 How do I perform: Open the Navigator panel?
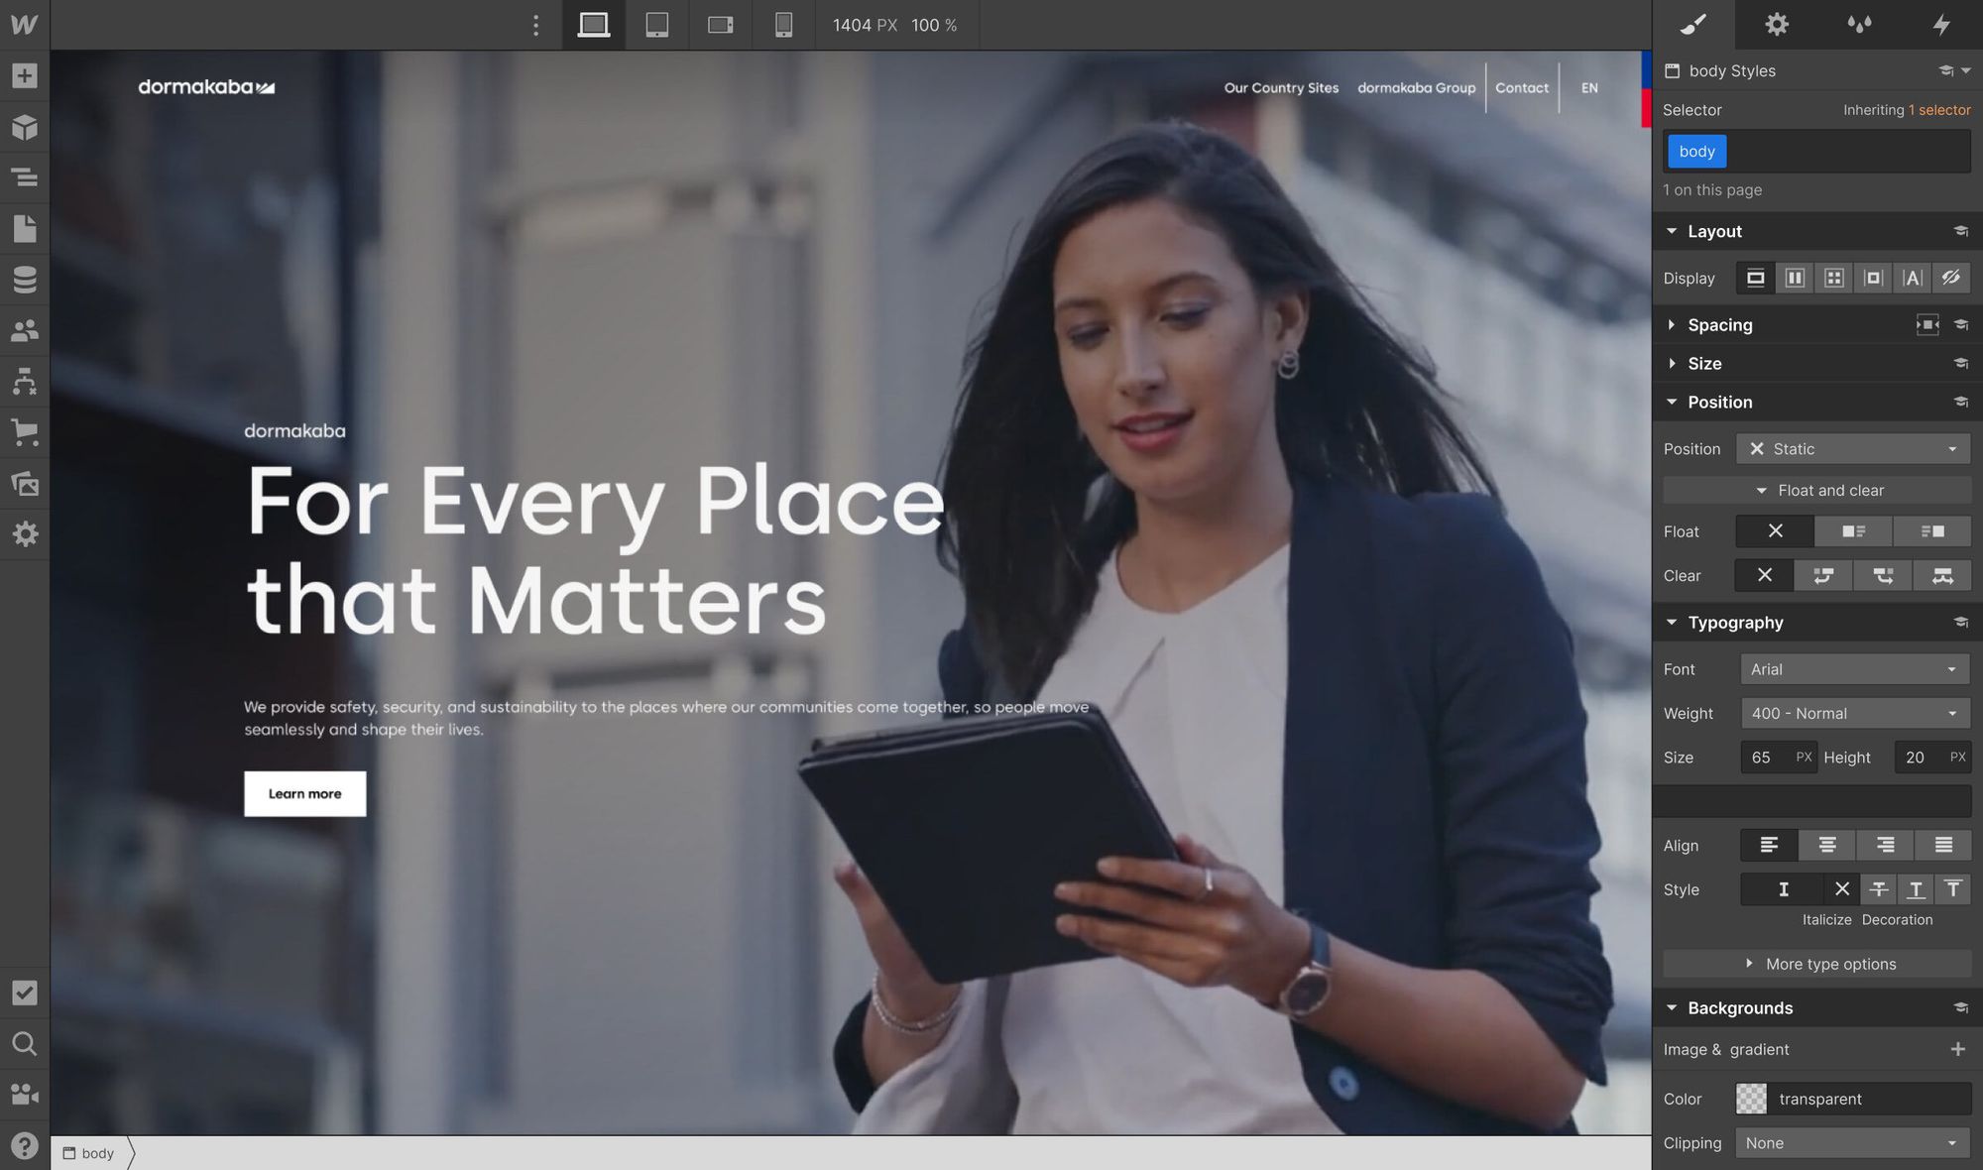click(24, 178)
